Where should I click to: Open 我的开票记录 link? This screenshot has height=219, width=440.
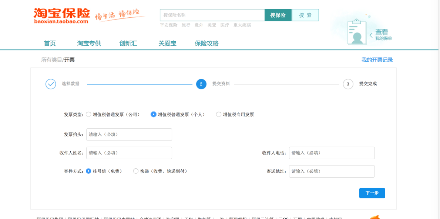(377, 60)
